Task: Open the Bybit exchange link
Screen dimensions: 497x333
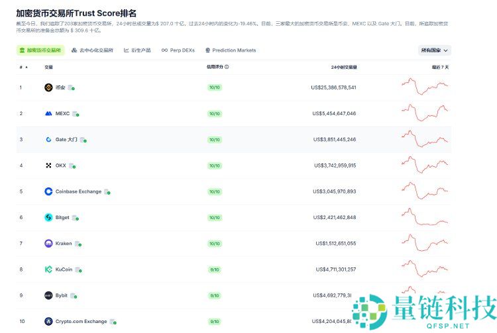Action: pyautogui.click(x=62, y=295)
